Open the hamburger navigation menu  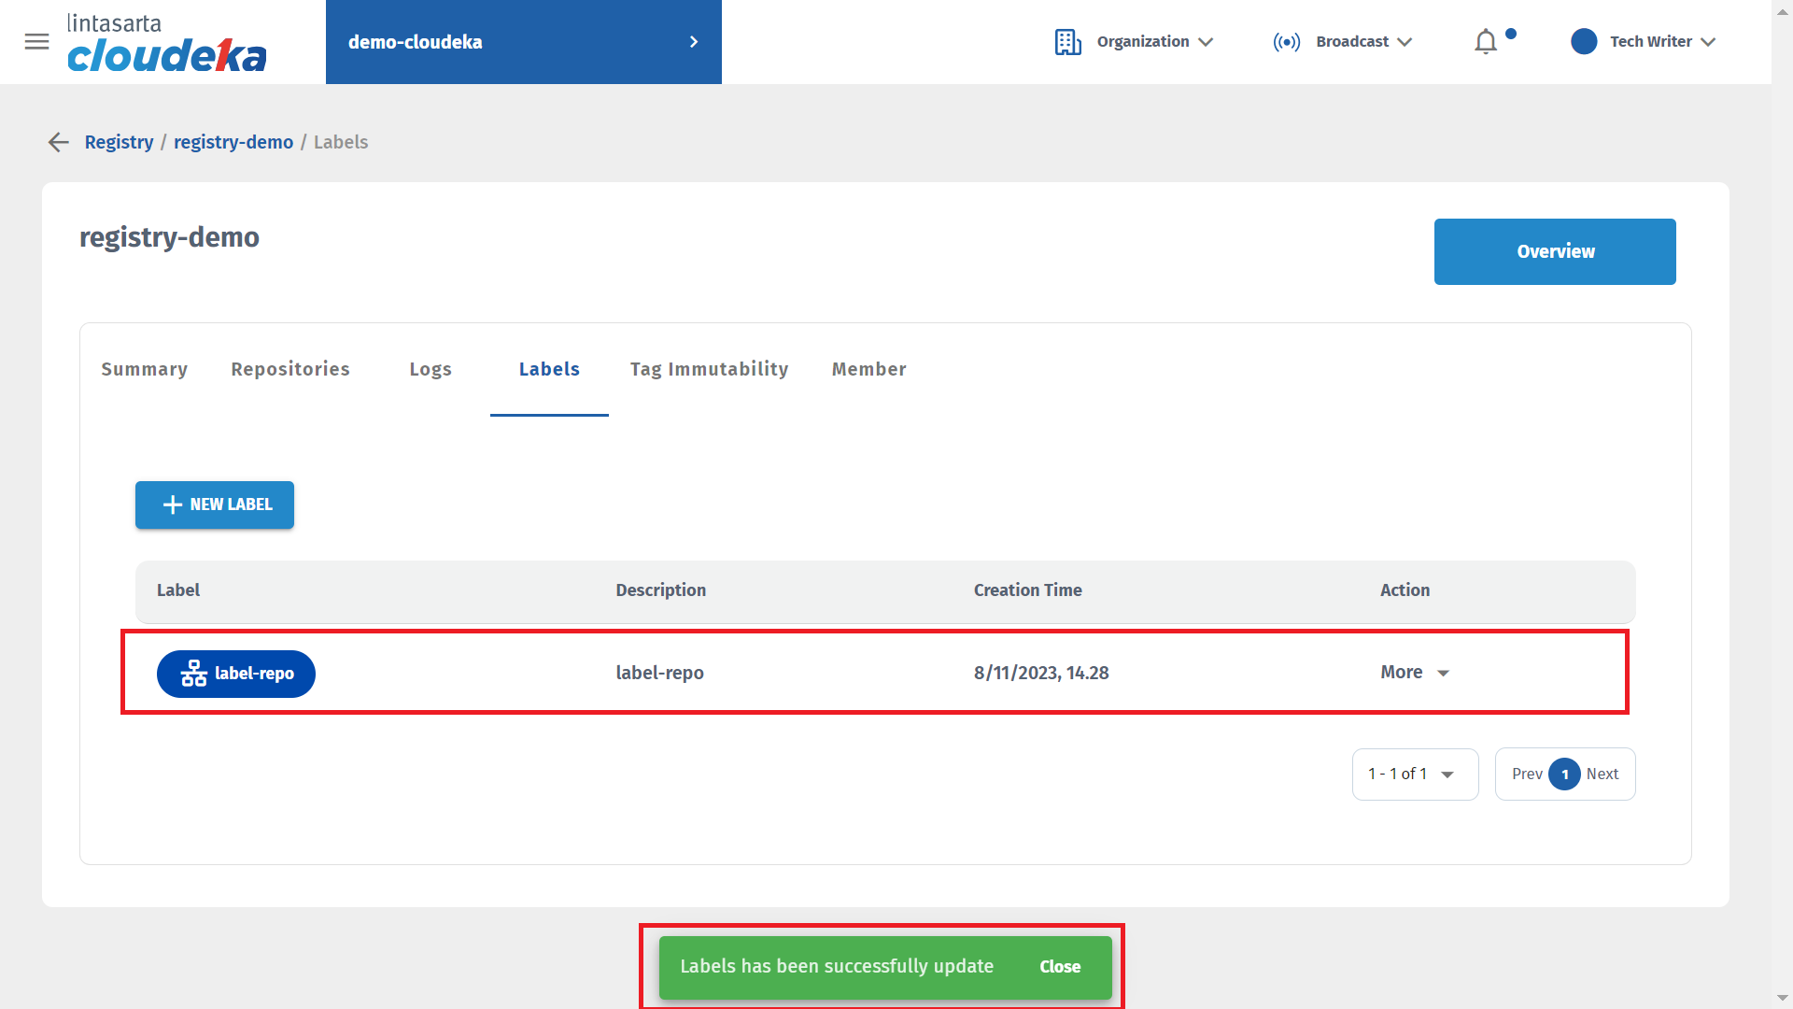coord(36,42)
